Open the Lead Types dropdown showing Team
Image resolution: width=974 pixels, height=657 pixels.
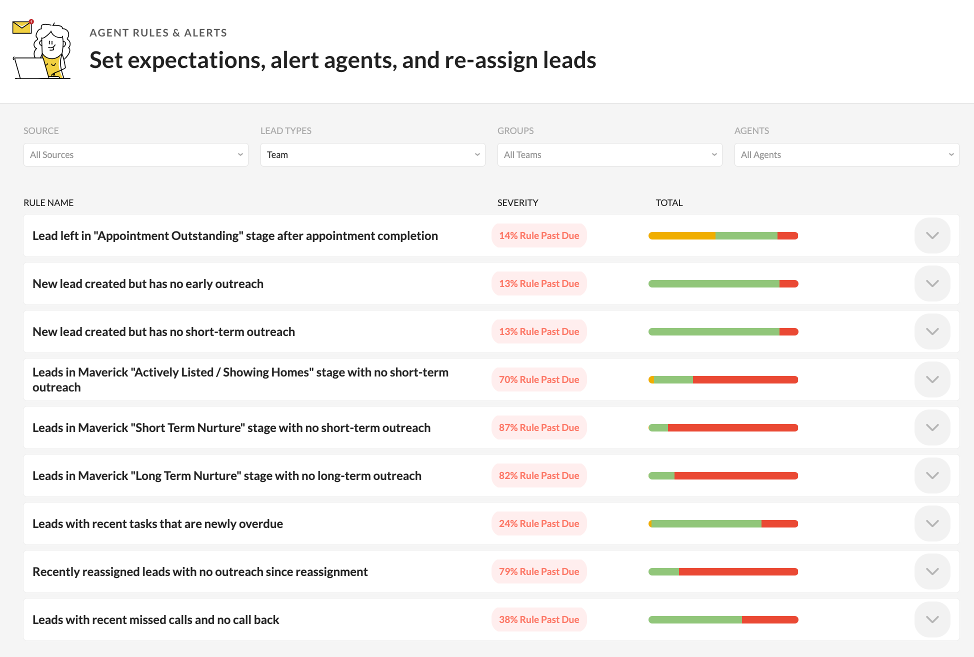point(372,155)
